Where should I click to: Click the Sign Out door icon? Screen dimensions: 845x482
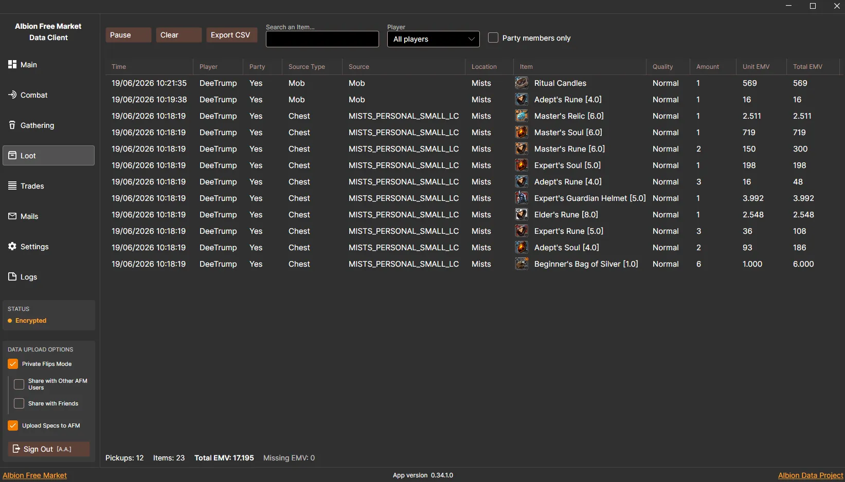[16, 449]
